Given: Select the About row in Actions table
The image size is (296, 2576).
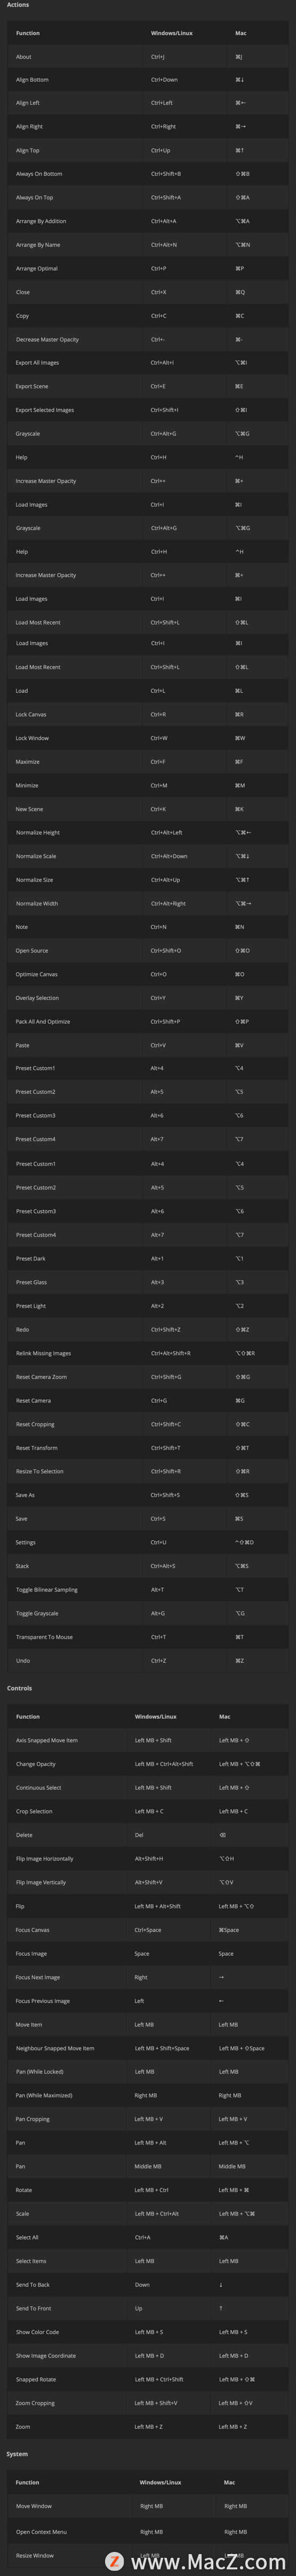Looking at the screenshot, I should pyautogui.click(x=148, y=57).
